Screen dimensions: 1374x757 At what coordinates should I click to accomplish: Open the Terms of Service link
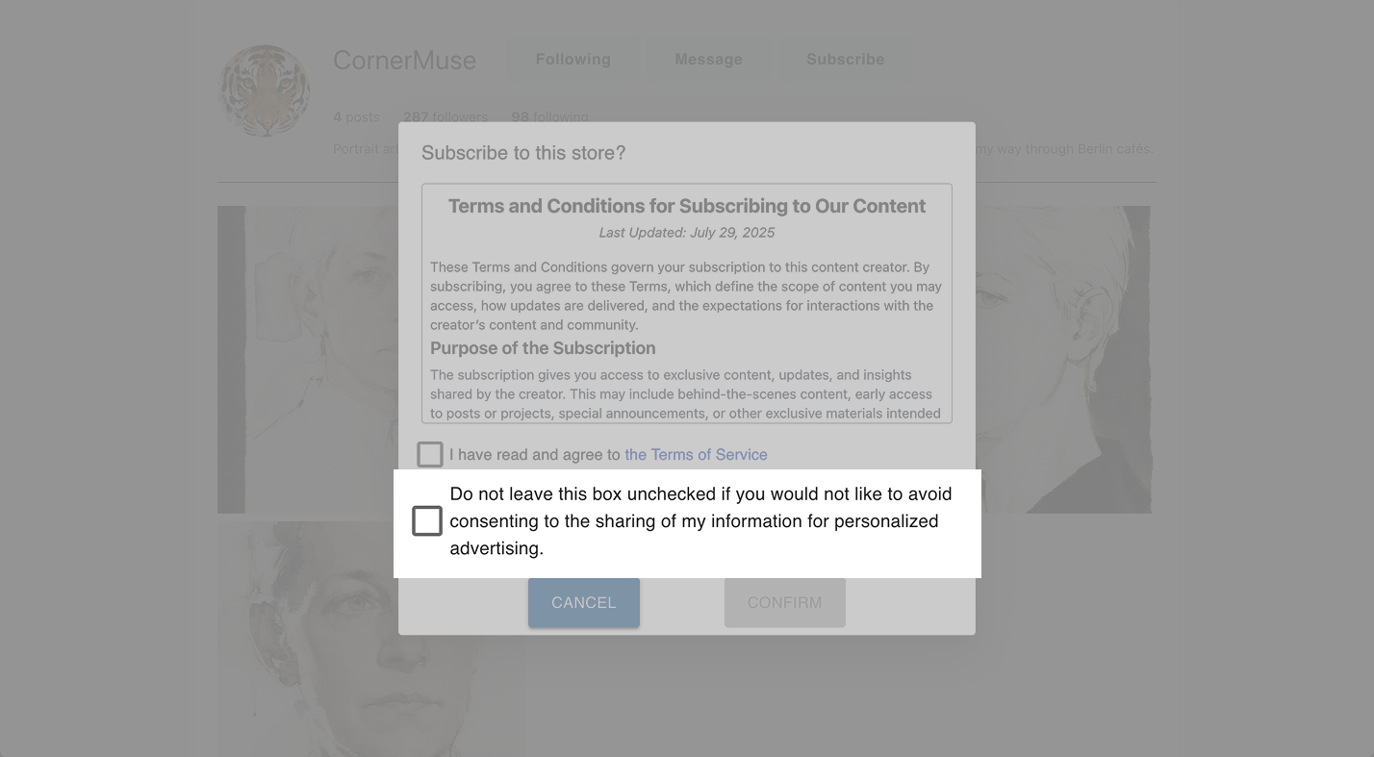point(696,455)
